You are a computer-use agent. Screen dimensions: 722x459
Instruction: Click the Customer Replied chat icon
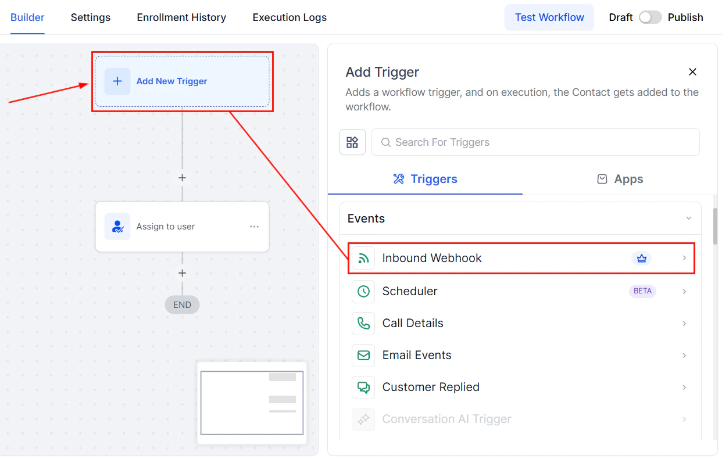click(363, 387)
